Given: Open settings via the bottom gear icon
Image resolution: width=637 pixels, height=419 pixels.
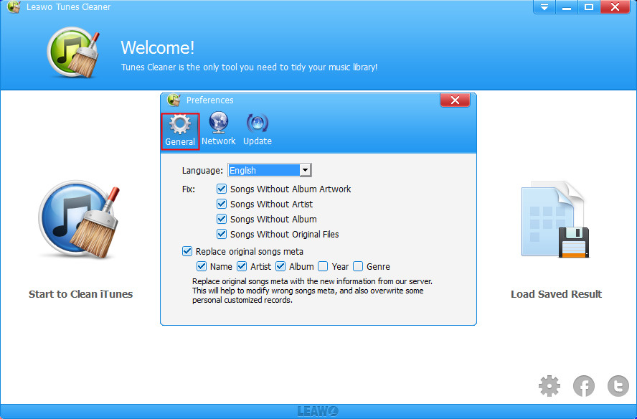Looking at the screenshot, I should tap(549, 386).
